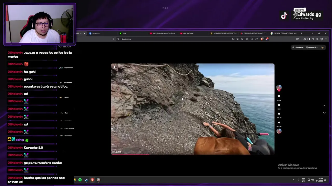The width and height of the screenshot is (332, 186).
Task: Open a new browser tab
Action: click(x=301, y=33)
